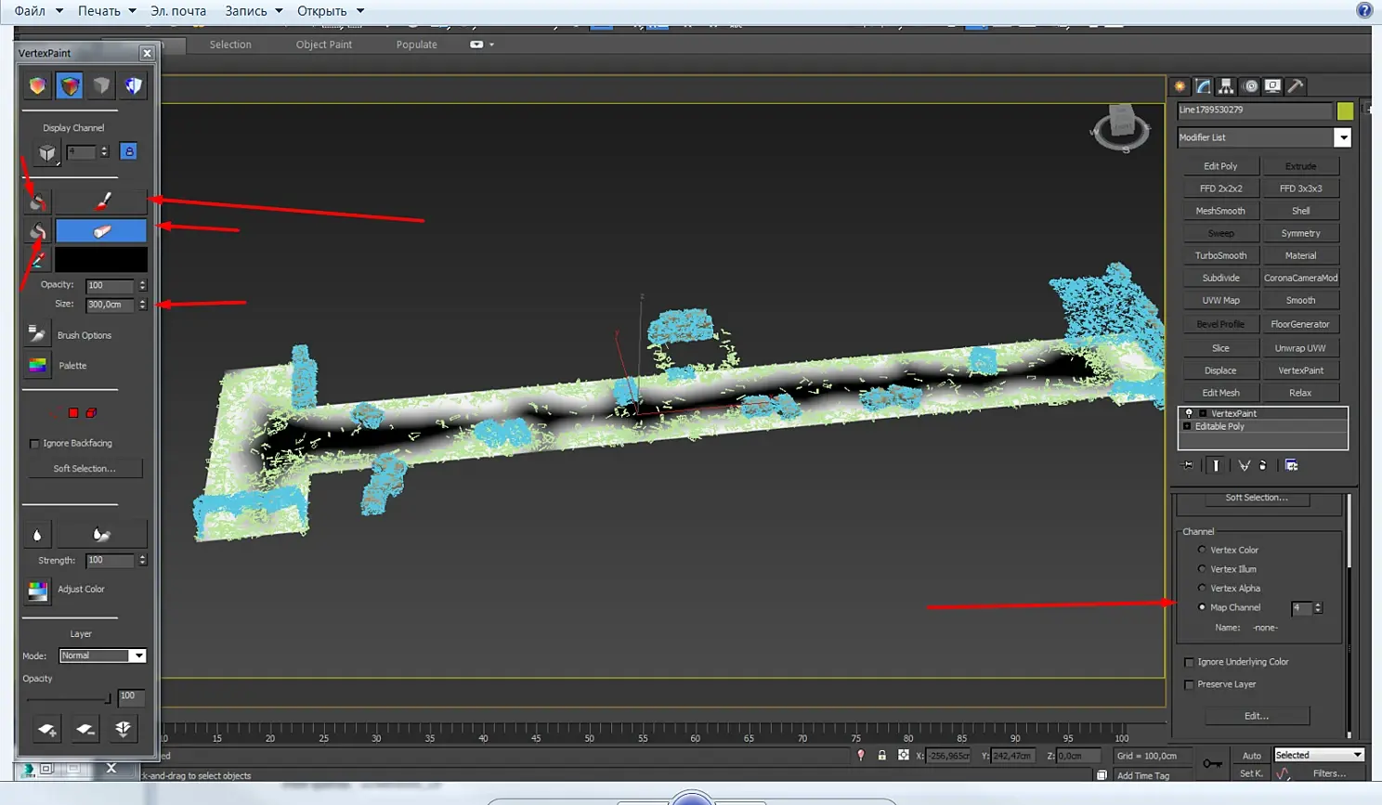Open the Файл menu
Screen dimensions: 1382x805
(30, 11)
